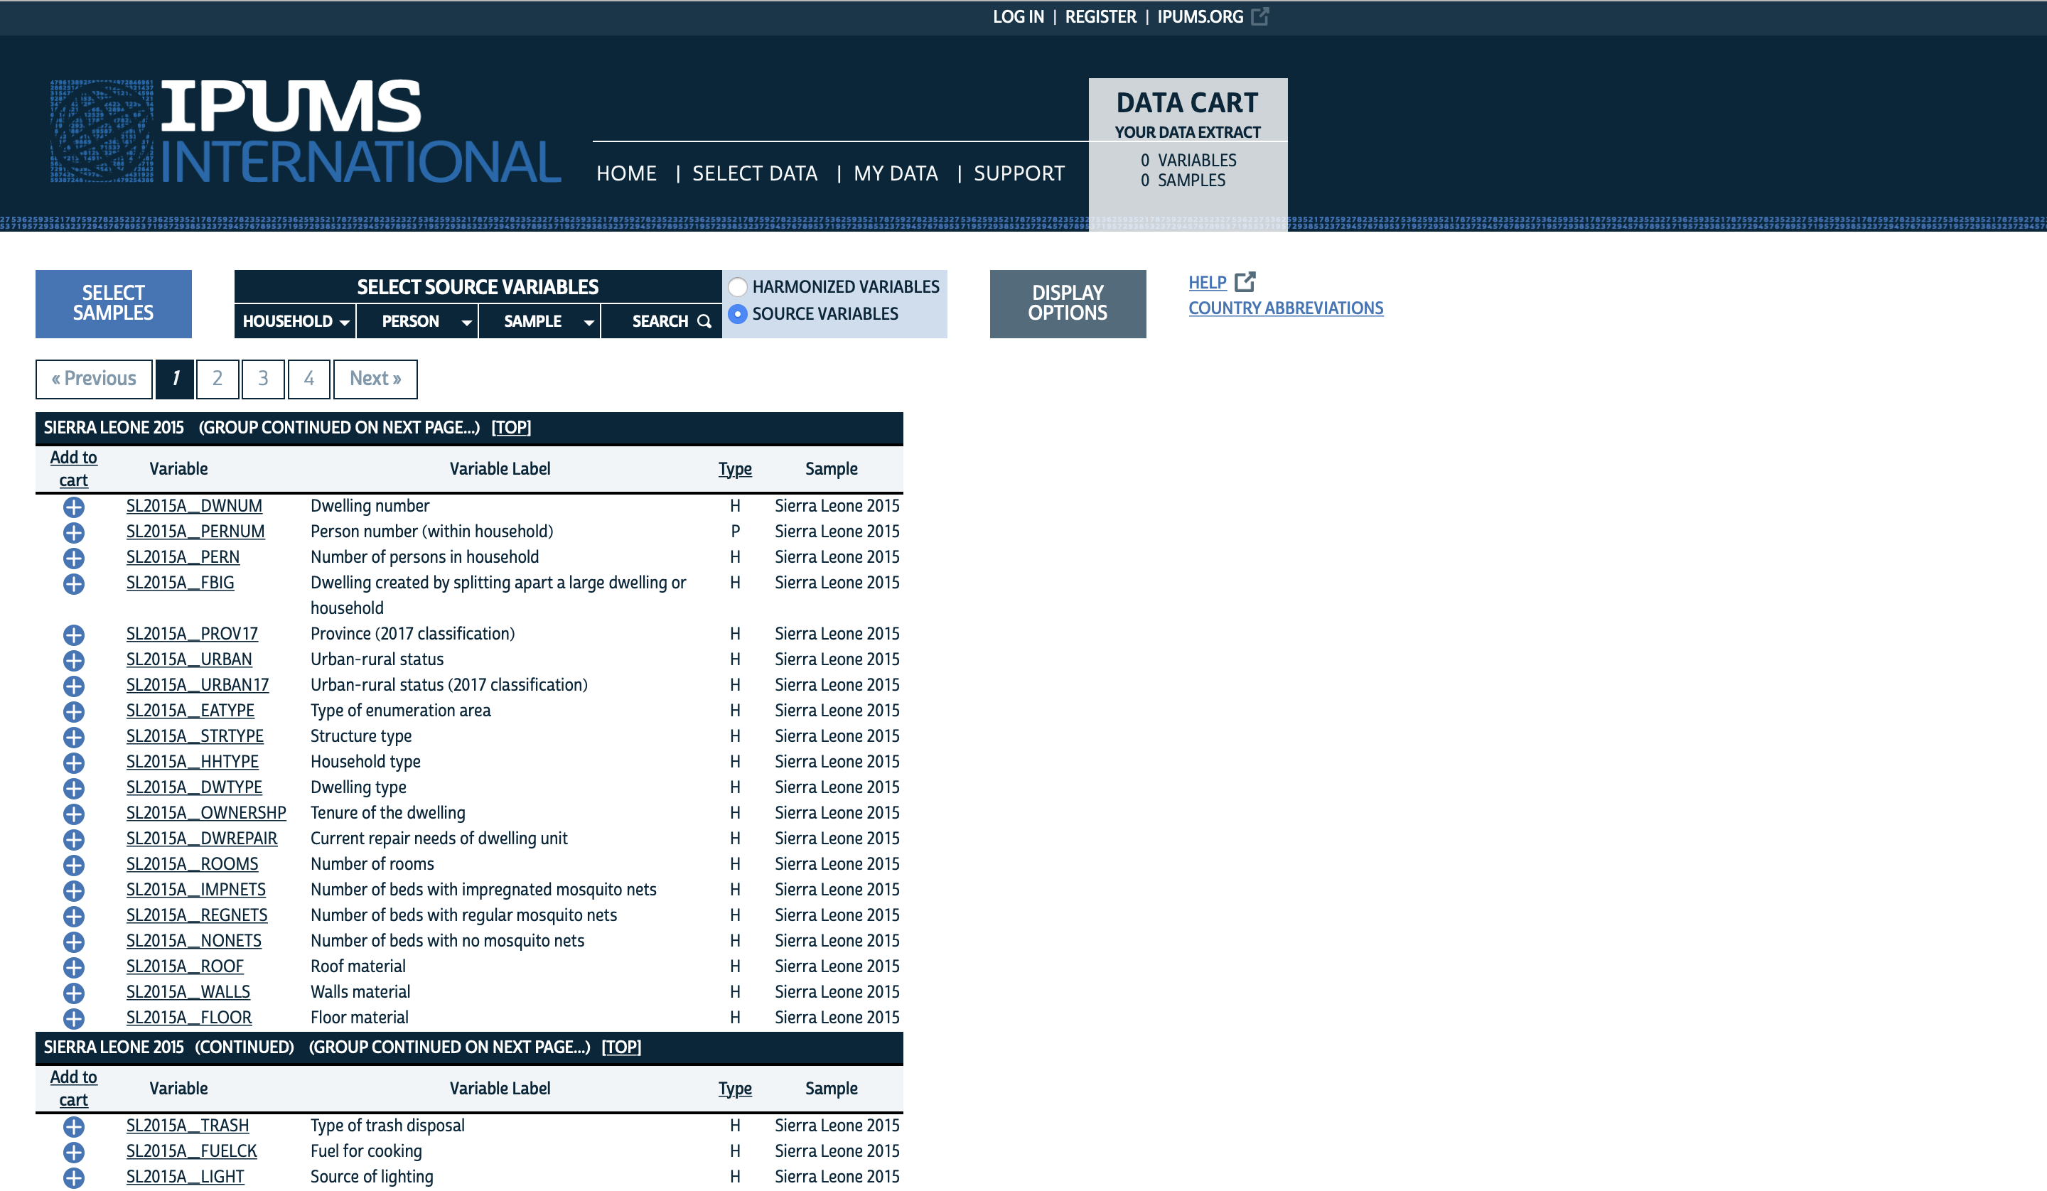The width and height of the screenshot is (2047, 1191).
Task: Select Harmonized Variables radio button
Action: coord(738,287)
